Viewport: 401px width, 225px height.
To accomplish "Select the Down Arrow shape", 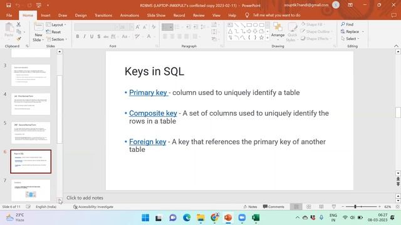I will coord(255,31).
